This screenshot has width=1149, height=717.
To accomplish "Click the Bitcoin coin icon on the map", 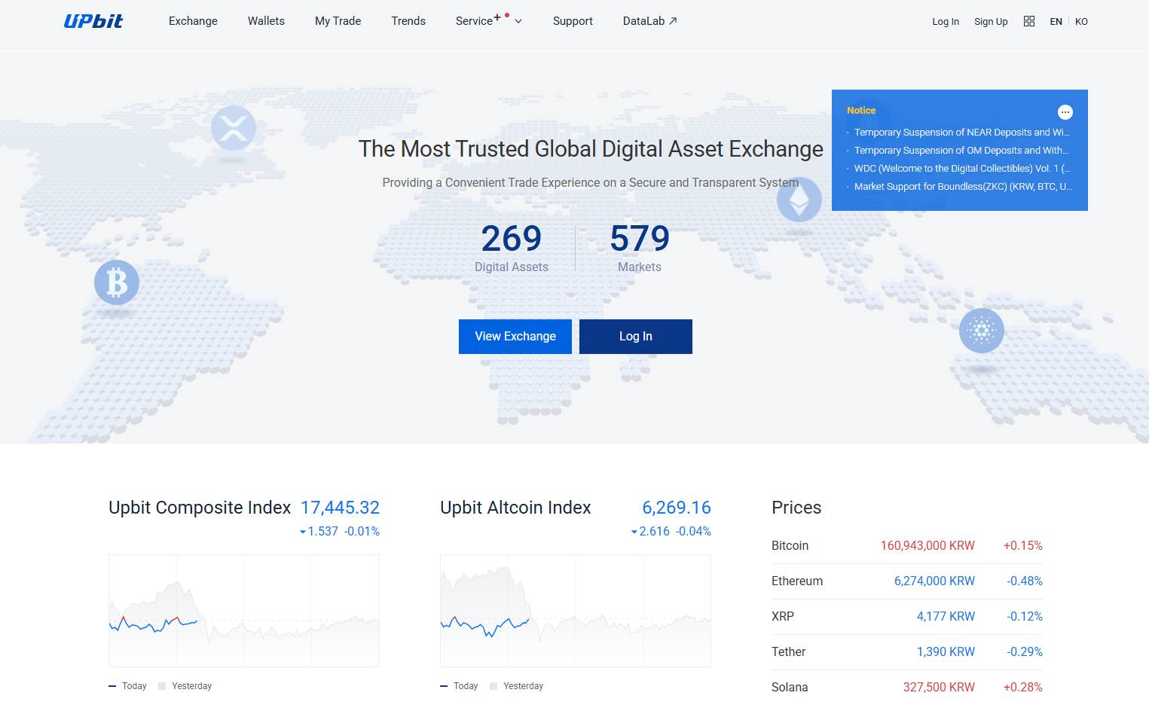I will pyautogui.click(x=117, y=282).
